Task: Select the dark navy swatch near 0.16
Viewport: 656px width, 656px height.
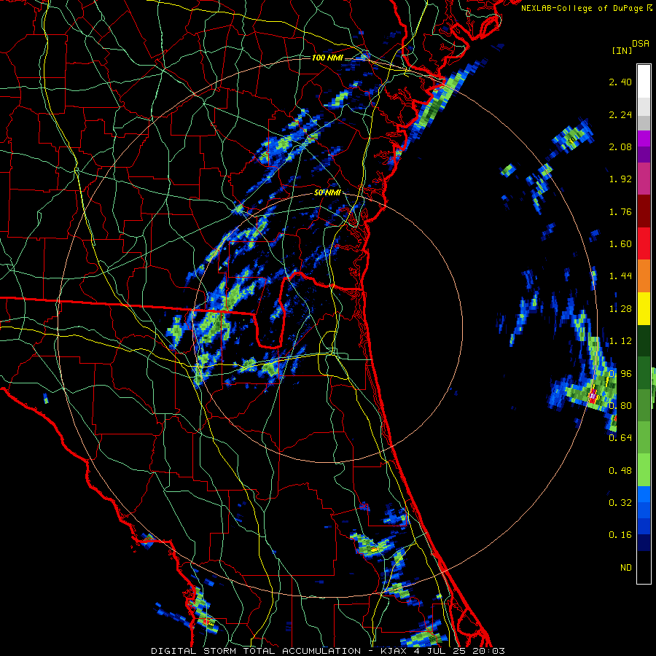Action: pos(644,542)
